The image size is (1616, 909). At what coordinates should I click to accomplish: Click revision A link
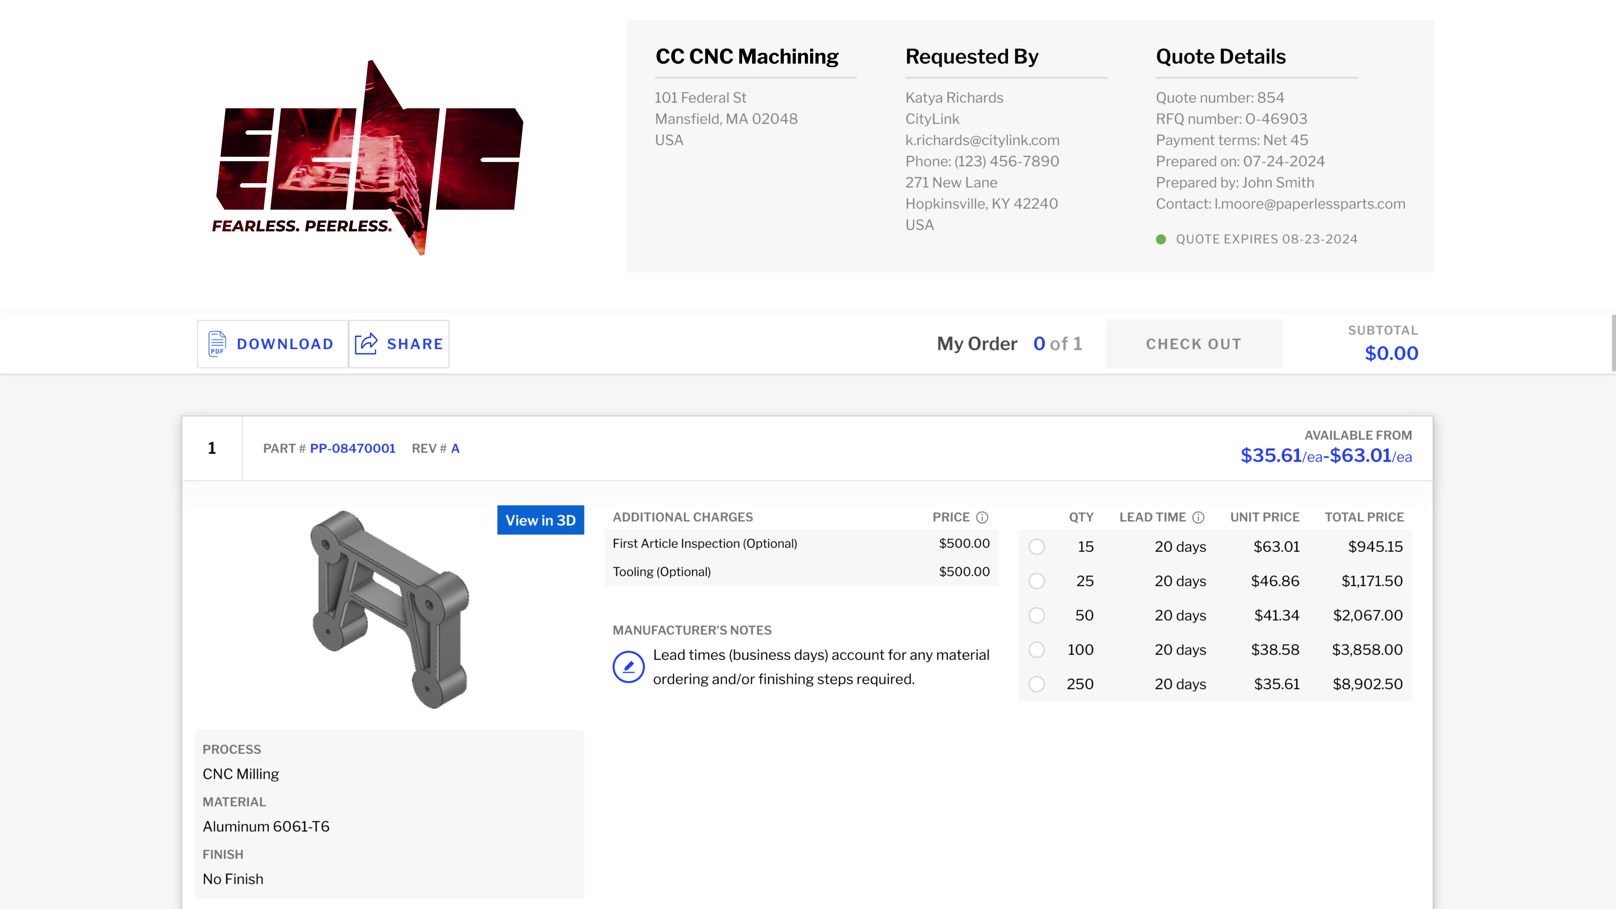pos(456,448)
